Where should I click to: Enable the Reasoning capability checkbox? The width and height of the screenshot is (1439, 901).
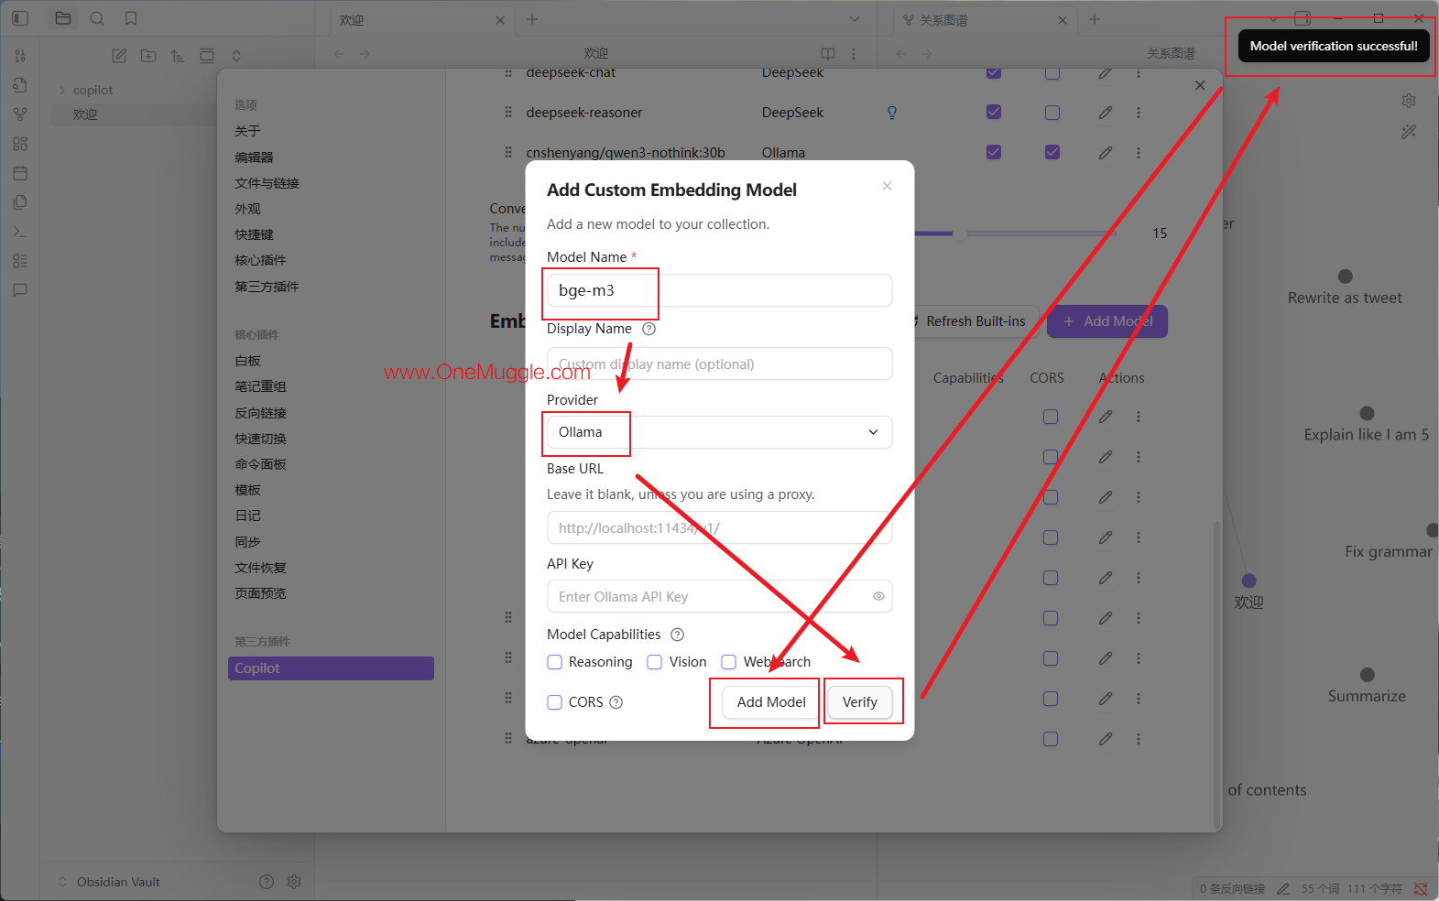pos(554,662)
